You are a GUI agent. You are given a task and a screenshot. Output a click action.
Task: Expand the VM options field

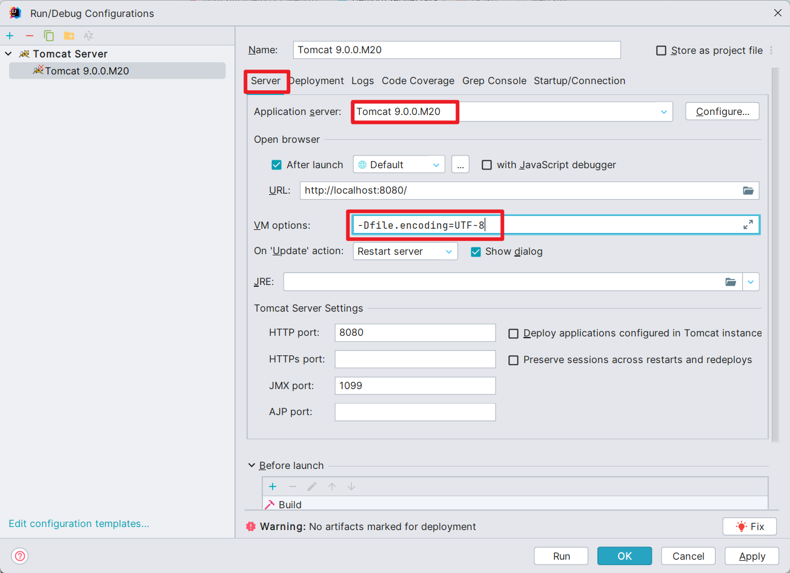[748, 224]
